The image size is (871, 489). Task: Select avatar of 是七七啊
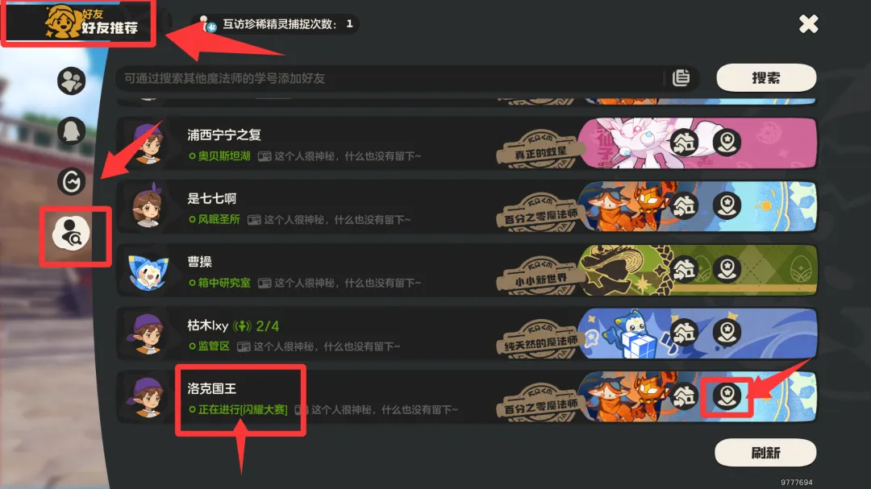point(148,206)
